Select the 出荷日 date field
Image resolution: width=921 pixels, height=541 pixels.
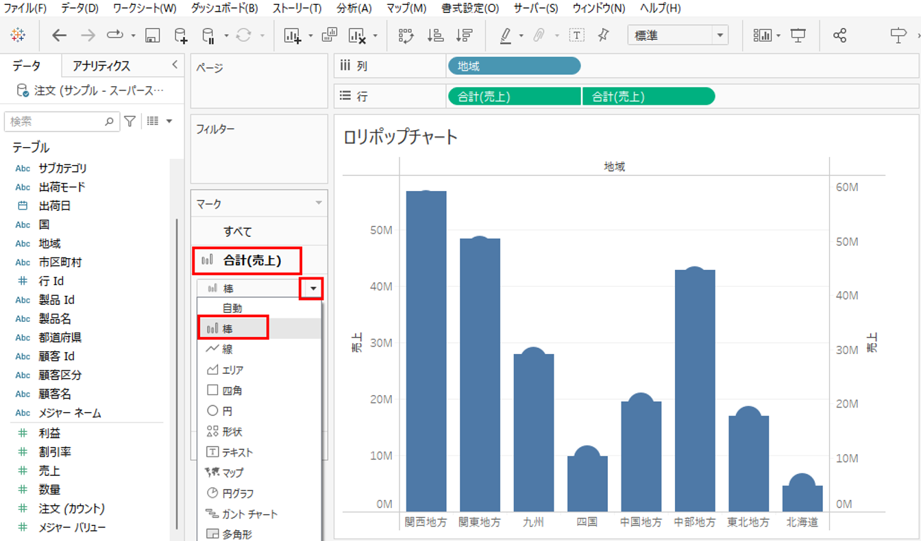(x=54, y=205)
